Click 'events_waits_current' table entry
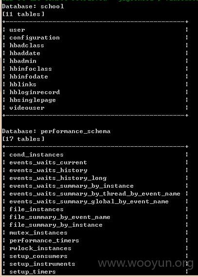 48,162
